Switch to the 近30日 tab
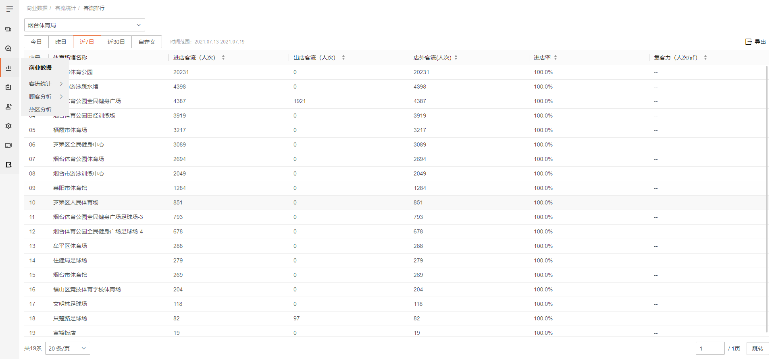774x359 pixels. (x=116, y=42)
